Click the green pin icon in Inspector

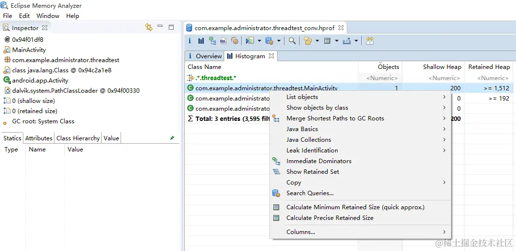pos(172,138)
